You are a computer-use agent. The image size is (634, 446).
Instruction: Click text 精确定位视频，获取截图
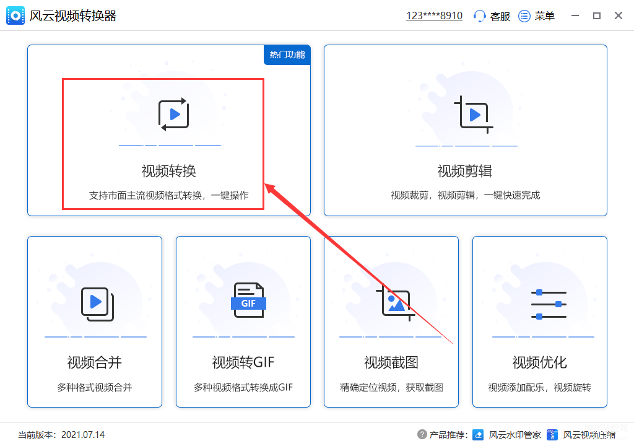391,387
